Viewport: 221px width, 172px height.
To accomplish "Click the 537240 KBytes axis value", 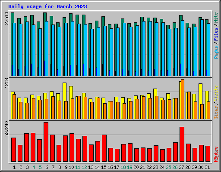I will pos(6,129).
